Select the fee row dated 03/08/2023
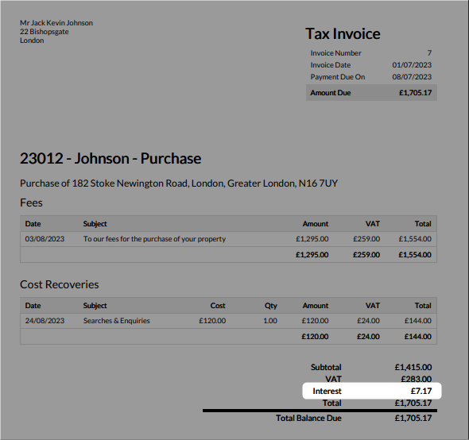Viewport: 469px width, 440px height. [228, 239]
